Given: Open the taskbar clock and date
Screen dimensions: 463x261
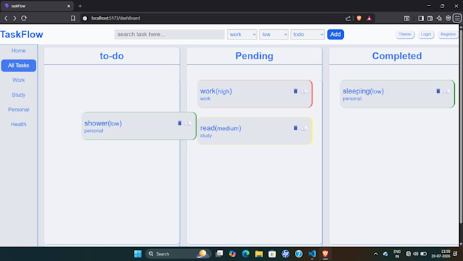Looking at the screenshot, I should coord(441,254).
